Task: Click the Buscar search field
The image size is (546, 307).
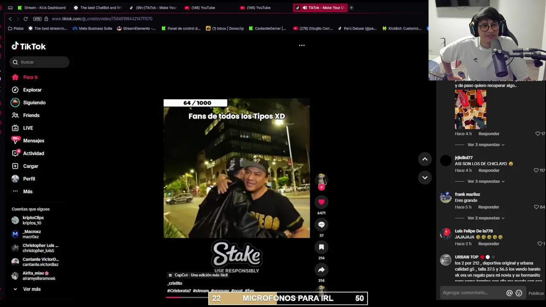Action: click(x=40, y=62)
